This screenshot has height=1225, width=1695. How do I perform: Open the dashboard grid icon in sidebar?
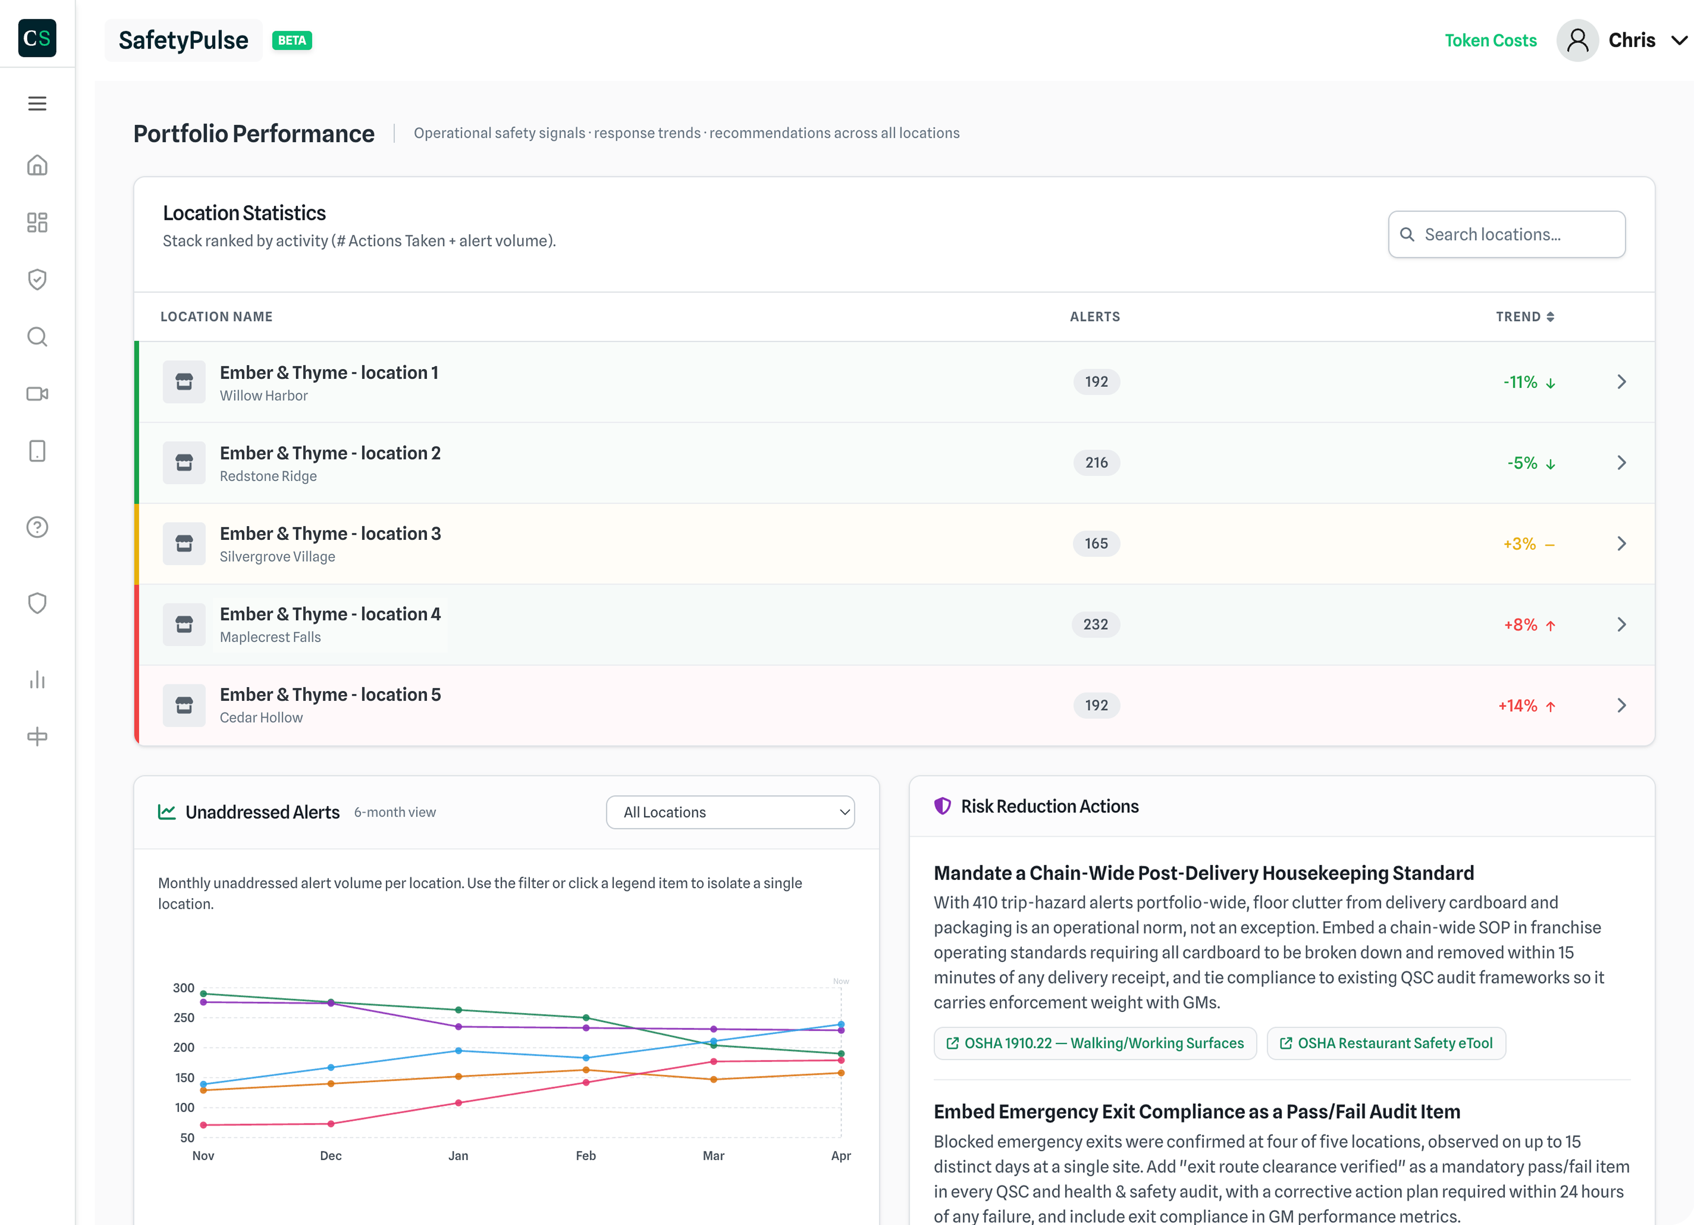click(37, 222)
